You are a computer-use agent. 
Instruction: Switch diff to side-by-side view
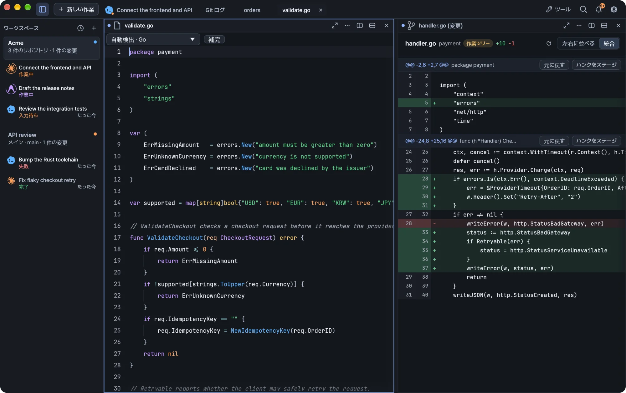point(578,43)
